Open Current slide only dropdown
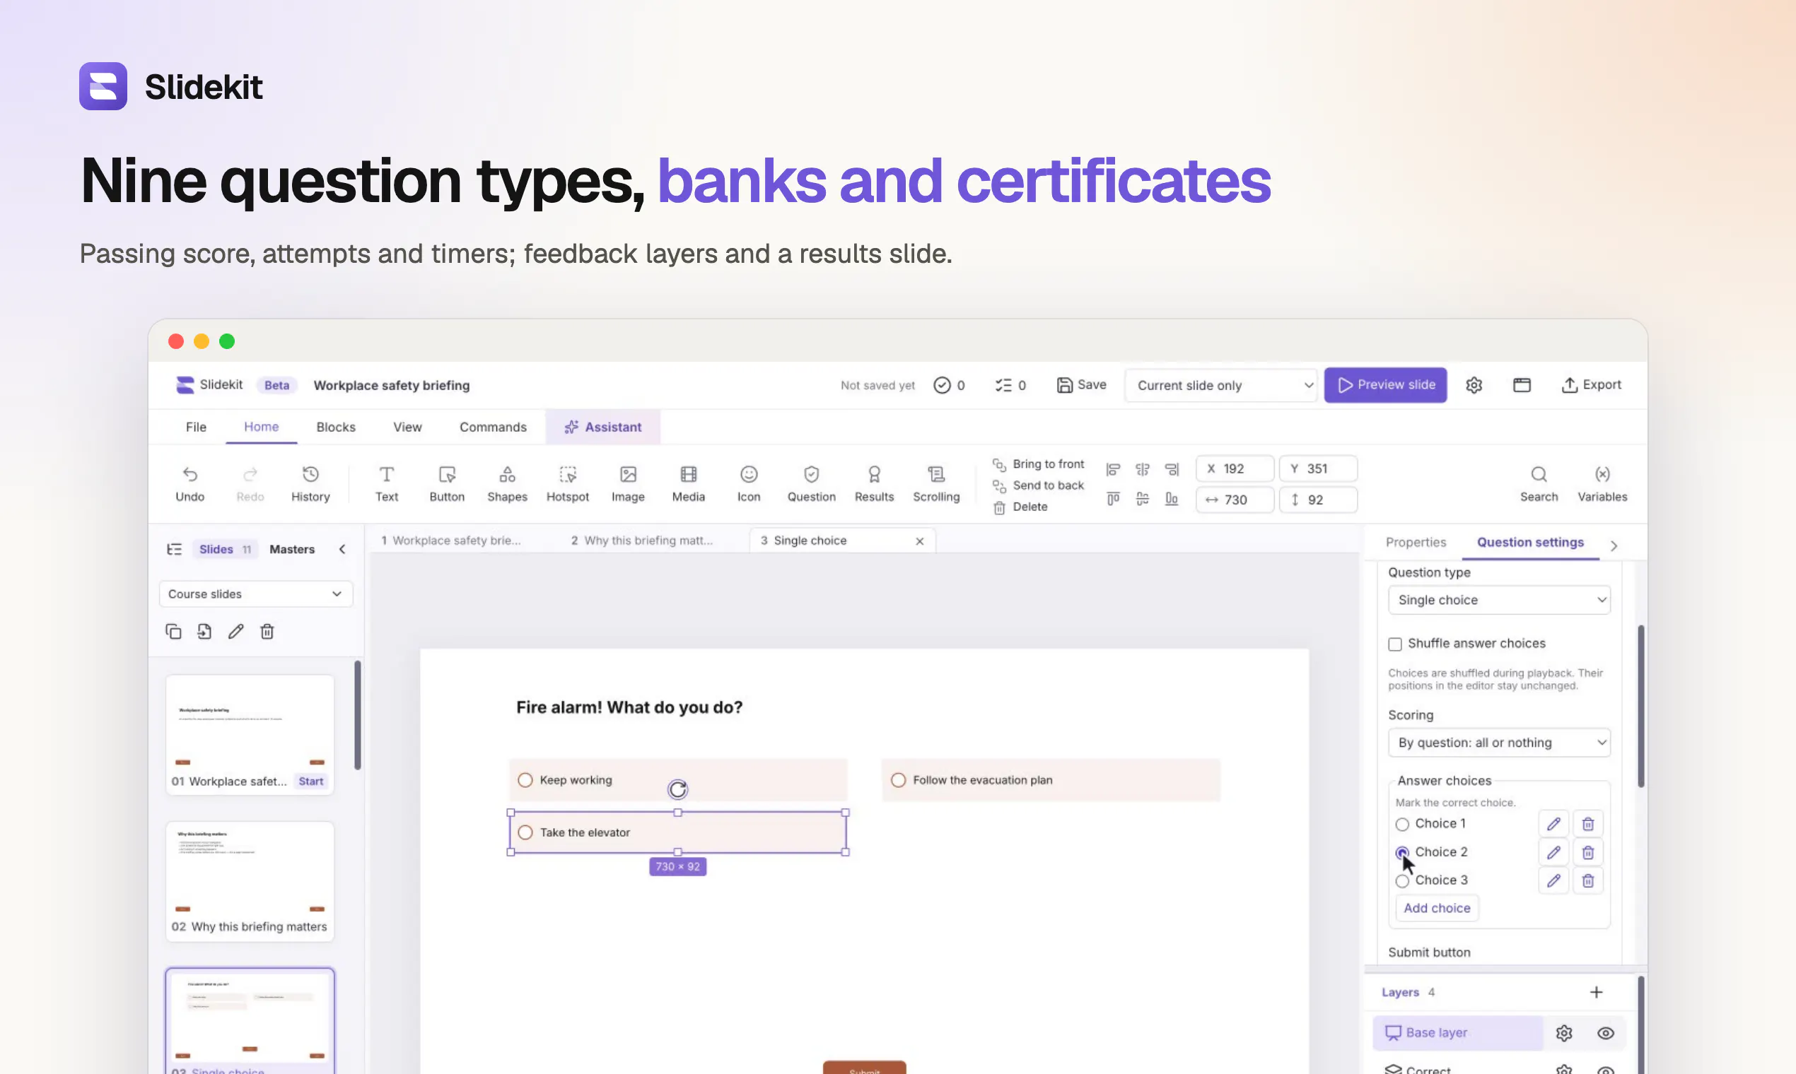Viewport: 1796px width, 1074px height. coord(1220,385)
